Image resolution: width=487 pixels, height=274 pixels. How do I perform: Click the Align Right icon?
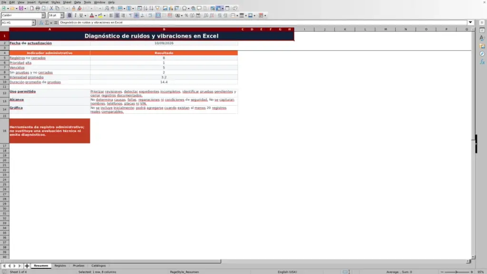tap(123, 16)
